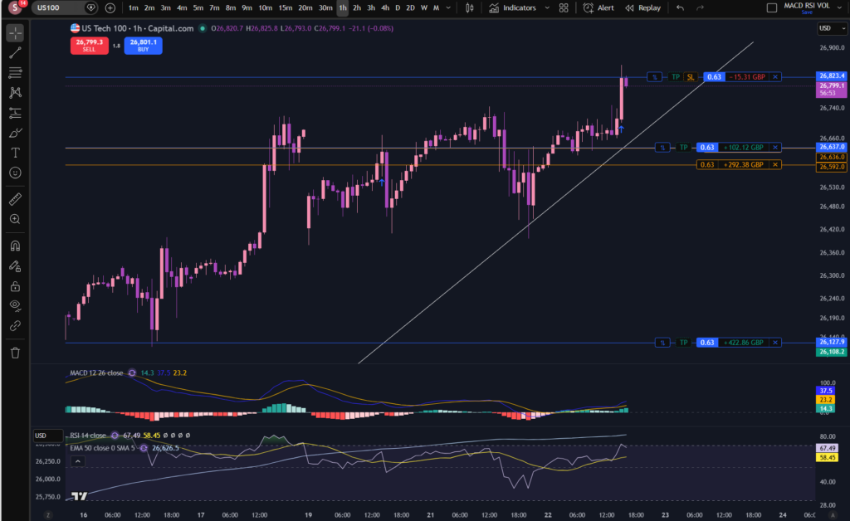Switch to the 4h timeframe
The image size is (850, 521).
[x=385, y=8]
